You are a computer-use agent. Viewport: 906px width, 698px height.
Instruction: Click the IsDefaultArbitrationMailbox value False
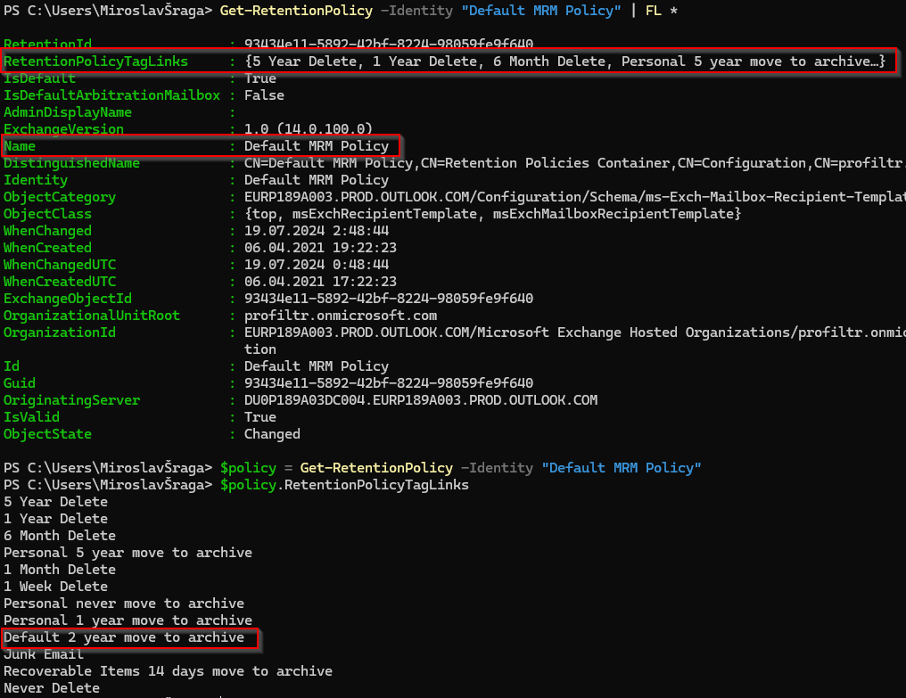[264, 95]
